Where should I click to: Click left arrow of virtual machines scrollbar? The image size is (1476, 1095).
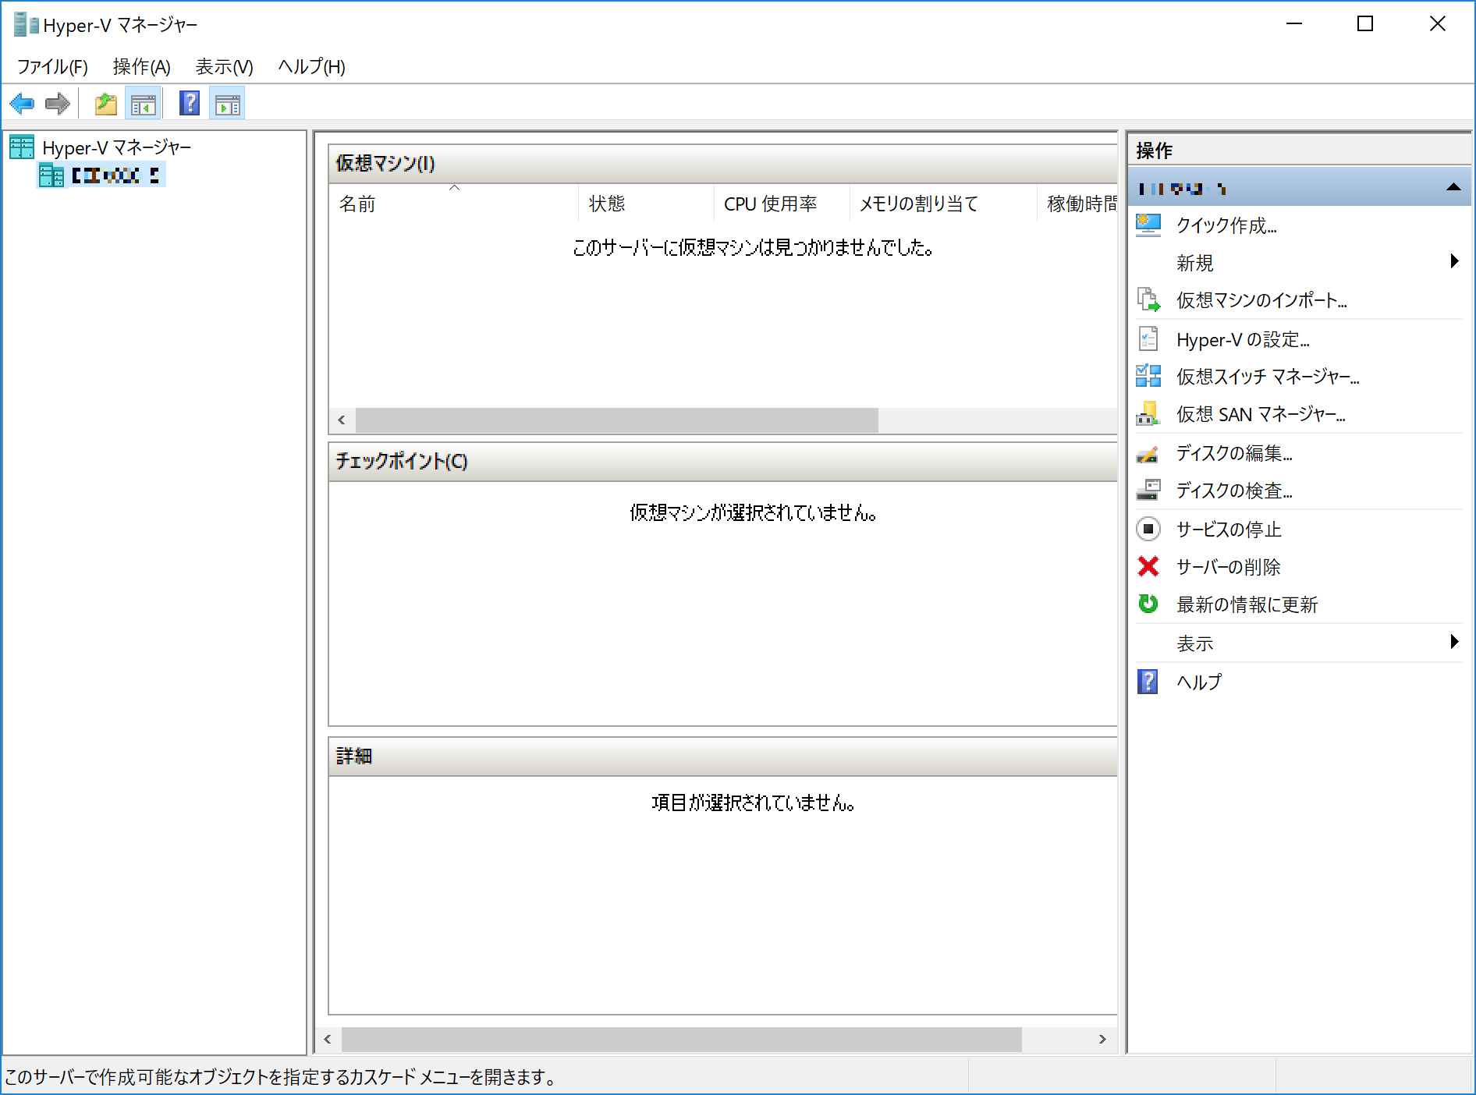coord(342,420)
